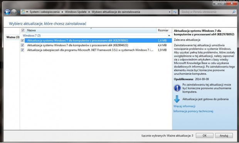Close the Windows Update window

tap(232, 3)
